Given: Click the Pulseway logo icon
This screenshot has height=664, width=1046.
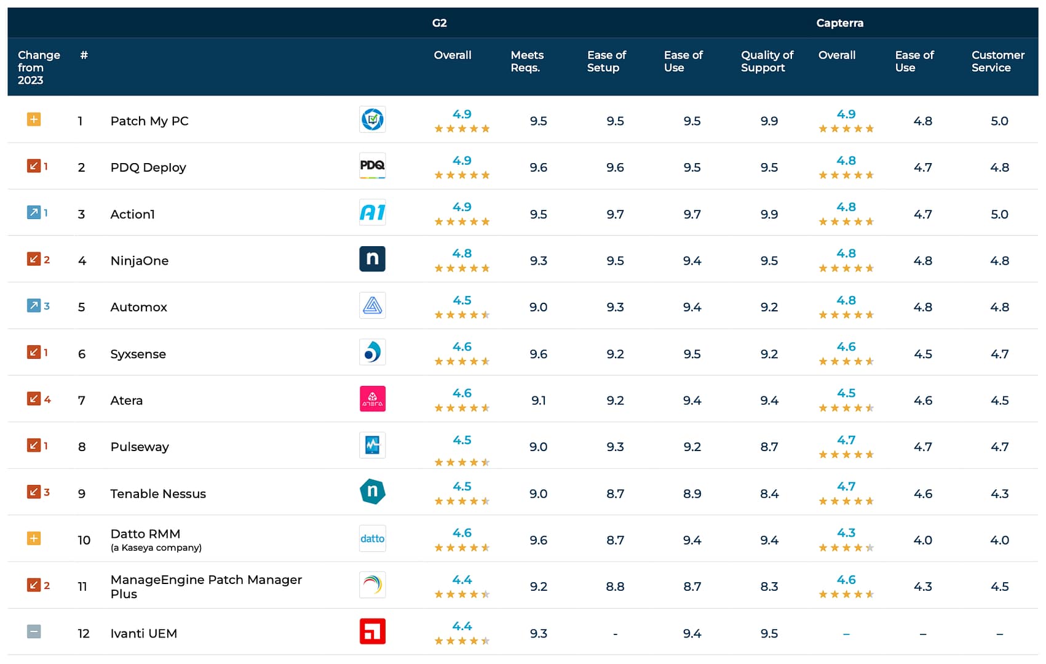Looking at the screenshot, I should tap(372, 446).
